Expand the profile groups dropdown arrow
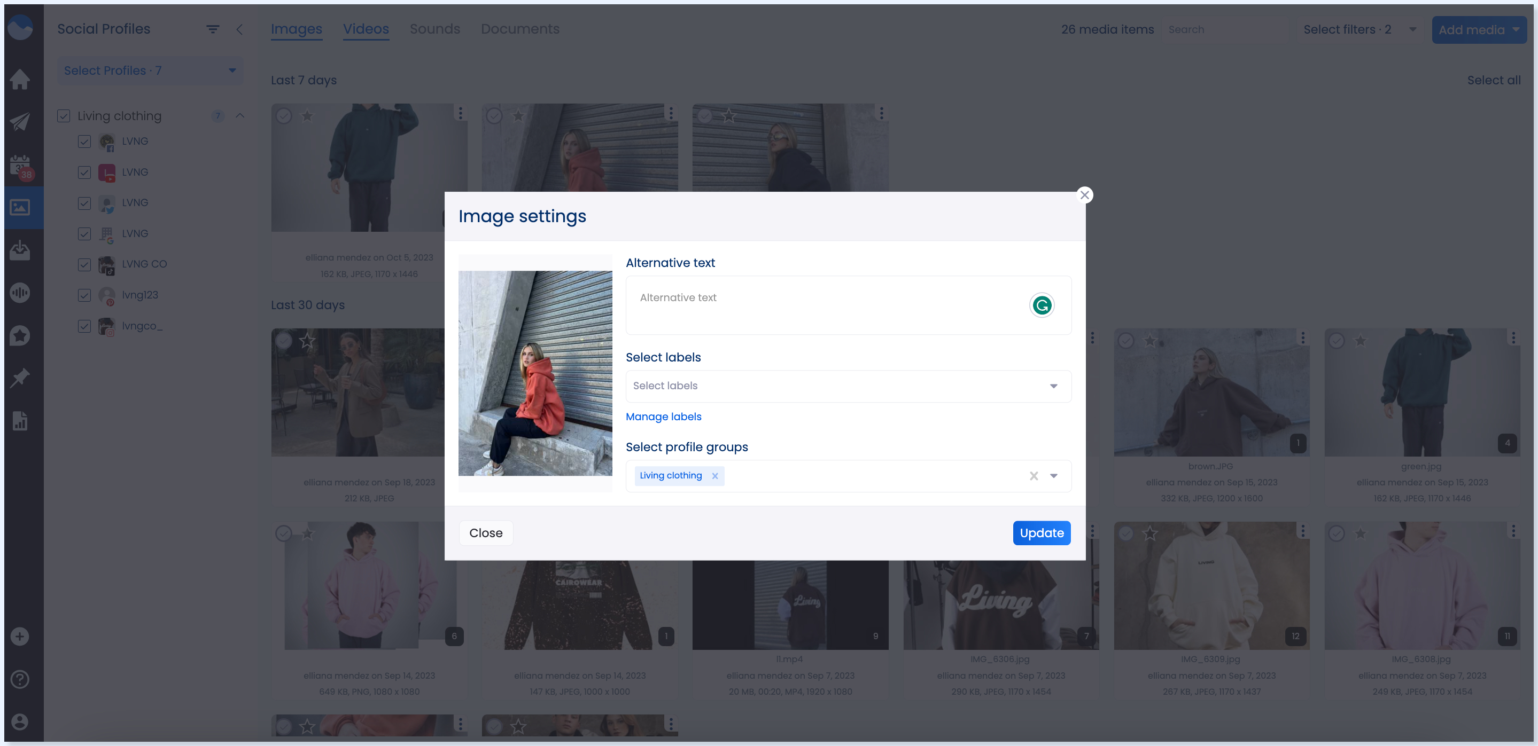The width and height of the screenshot is (1538, 746). pyautogui.click(x=1054, y=476)
